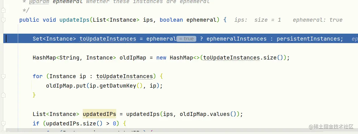Click the for loop closing fold marker
The height and width of the screenshot is (134, 358).
tap(3, 95)
